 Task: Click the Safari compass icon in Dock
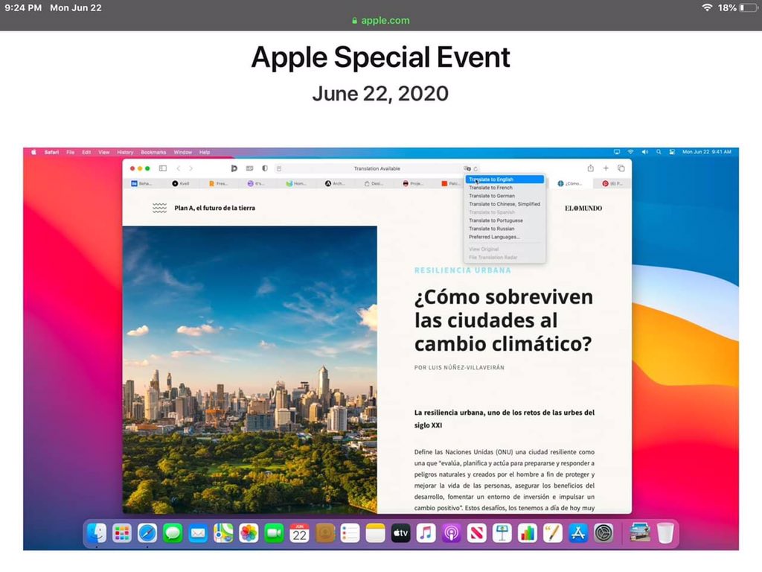point(147,533)
